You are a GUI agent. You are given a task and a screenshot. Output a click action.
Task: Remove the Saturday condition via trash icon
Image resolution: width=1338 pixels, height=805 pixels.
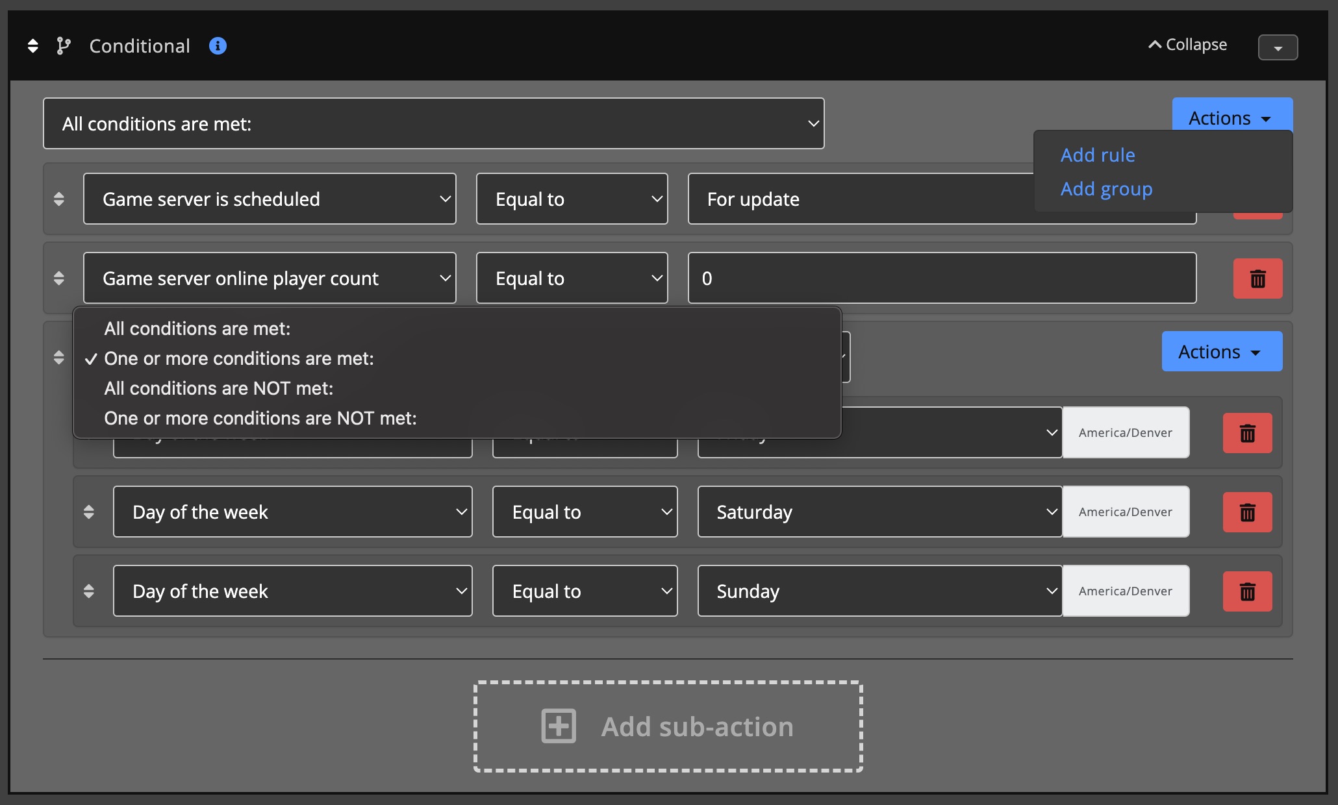coord(1247,512)
